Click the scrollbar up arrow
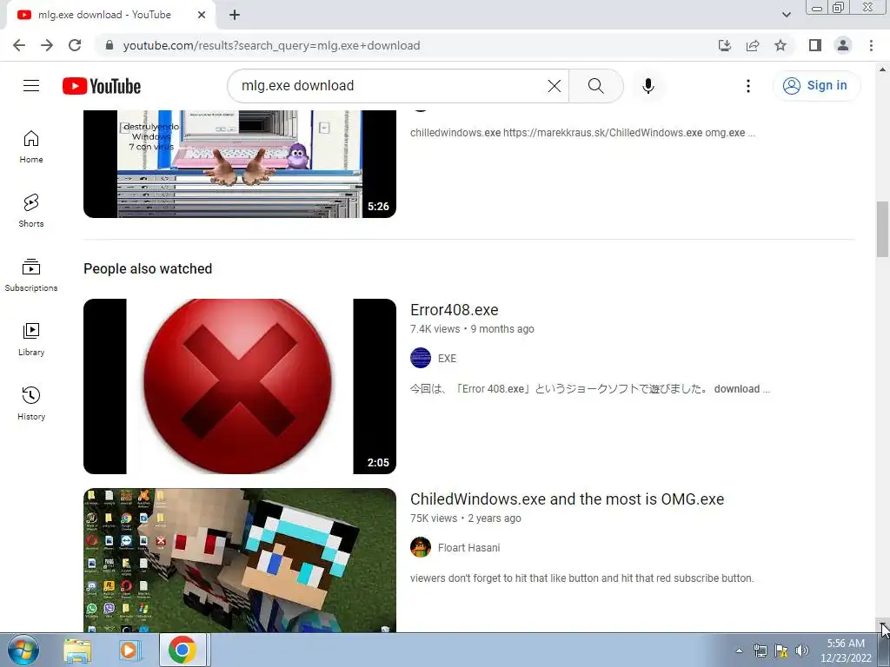Screen dimensions: 890x667 click(883, 69)
